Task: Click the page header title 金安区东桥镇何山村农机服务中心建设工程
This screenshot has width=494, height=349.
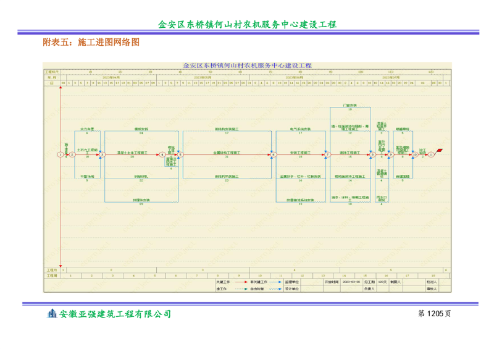Action: coord(248,25)
